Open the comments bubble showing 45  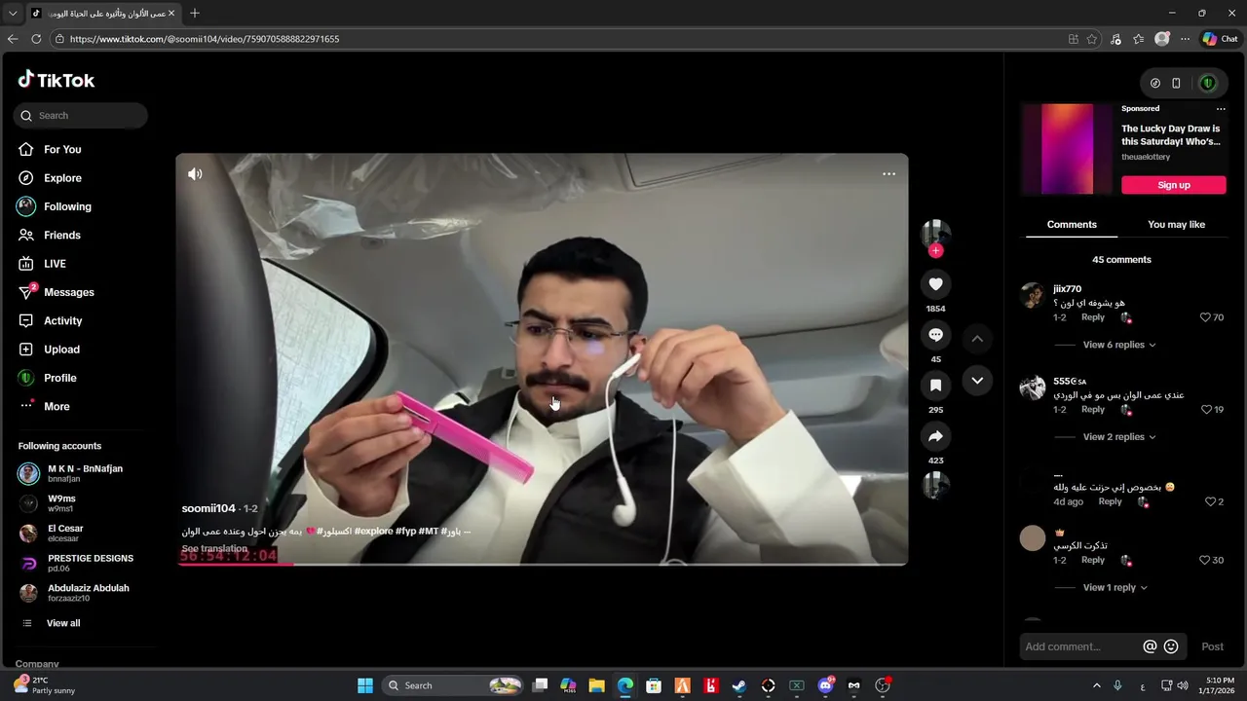pyautogui.click(x=935, y=335)
